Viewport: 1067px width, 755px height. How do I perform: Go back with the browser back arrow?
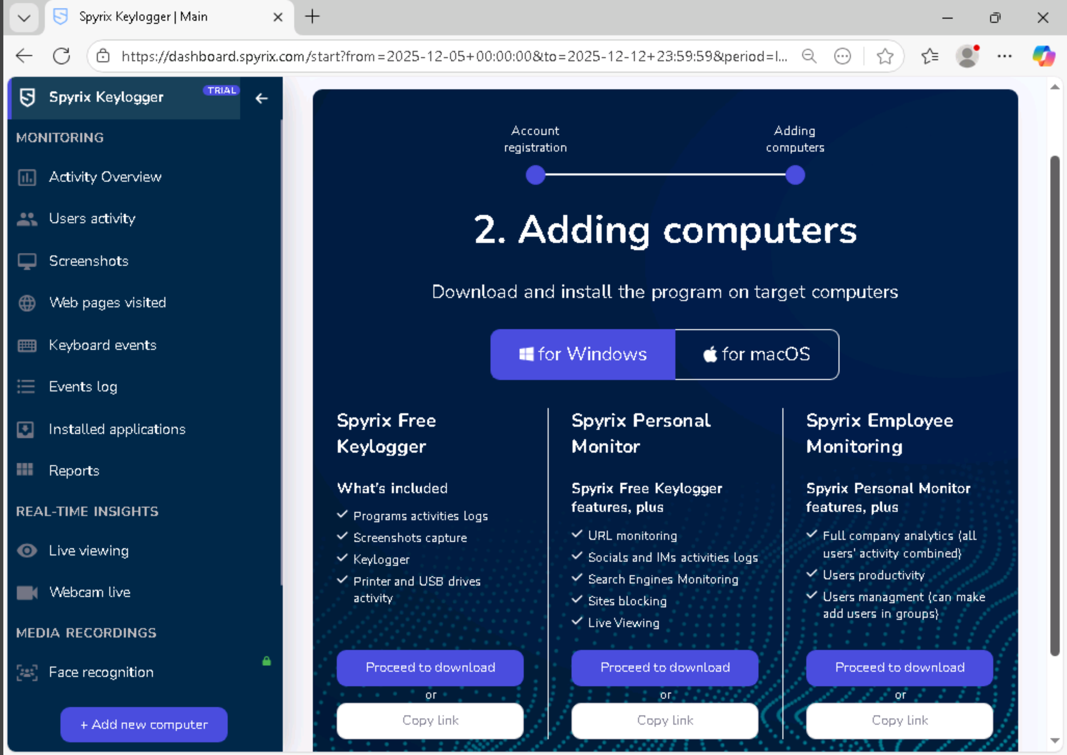24,56
